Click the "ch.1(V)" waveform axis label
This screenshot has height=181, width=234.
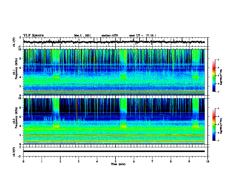[14, 42]
